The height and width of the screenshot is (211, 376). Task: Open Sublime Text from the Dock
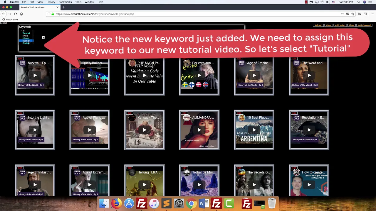coord(166,203)
